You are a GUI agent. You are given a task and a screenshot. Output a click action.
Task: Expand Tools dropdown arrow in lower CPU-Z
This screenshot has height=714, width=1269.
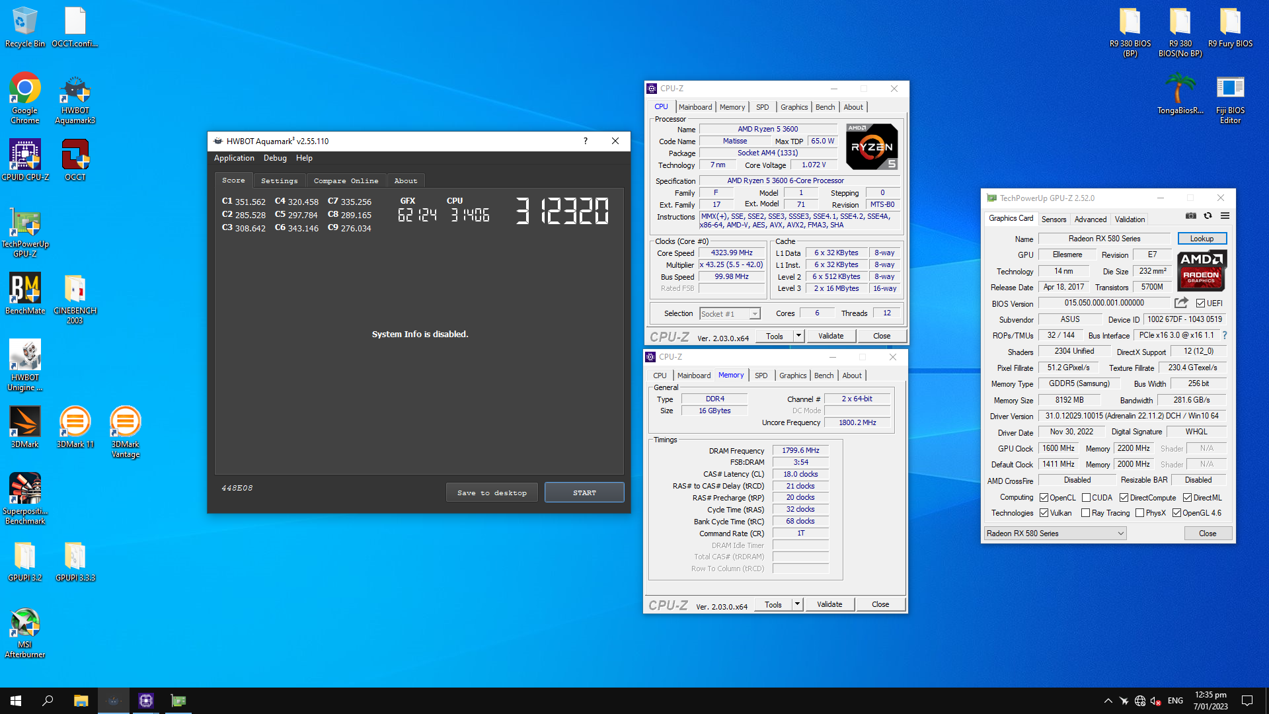point(797,604)
